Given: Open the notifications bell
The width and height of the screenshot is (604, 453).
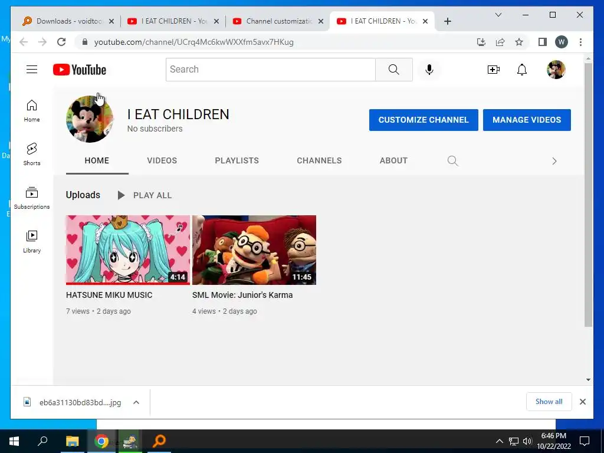Looking at the screenshot, I should [522, 70].
